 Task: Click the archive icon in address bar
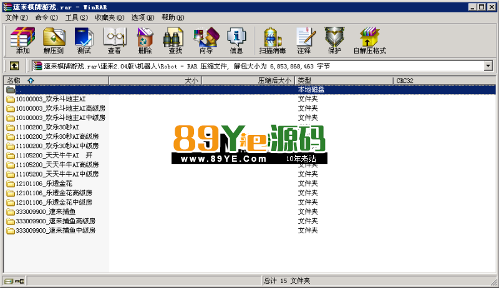pos(37,66)
